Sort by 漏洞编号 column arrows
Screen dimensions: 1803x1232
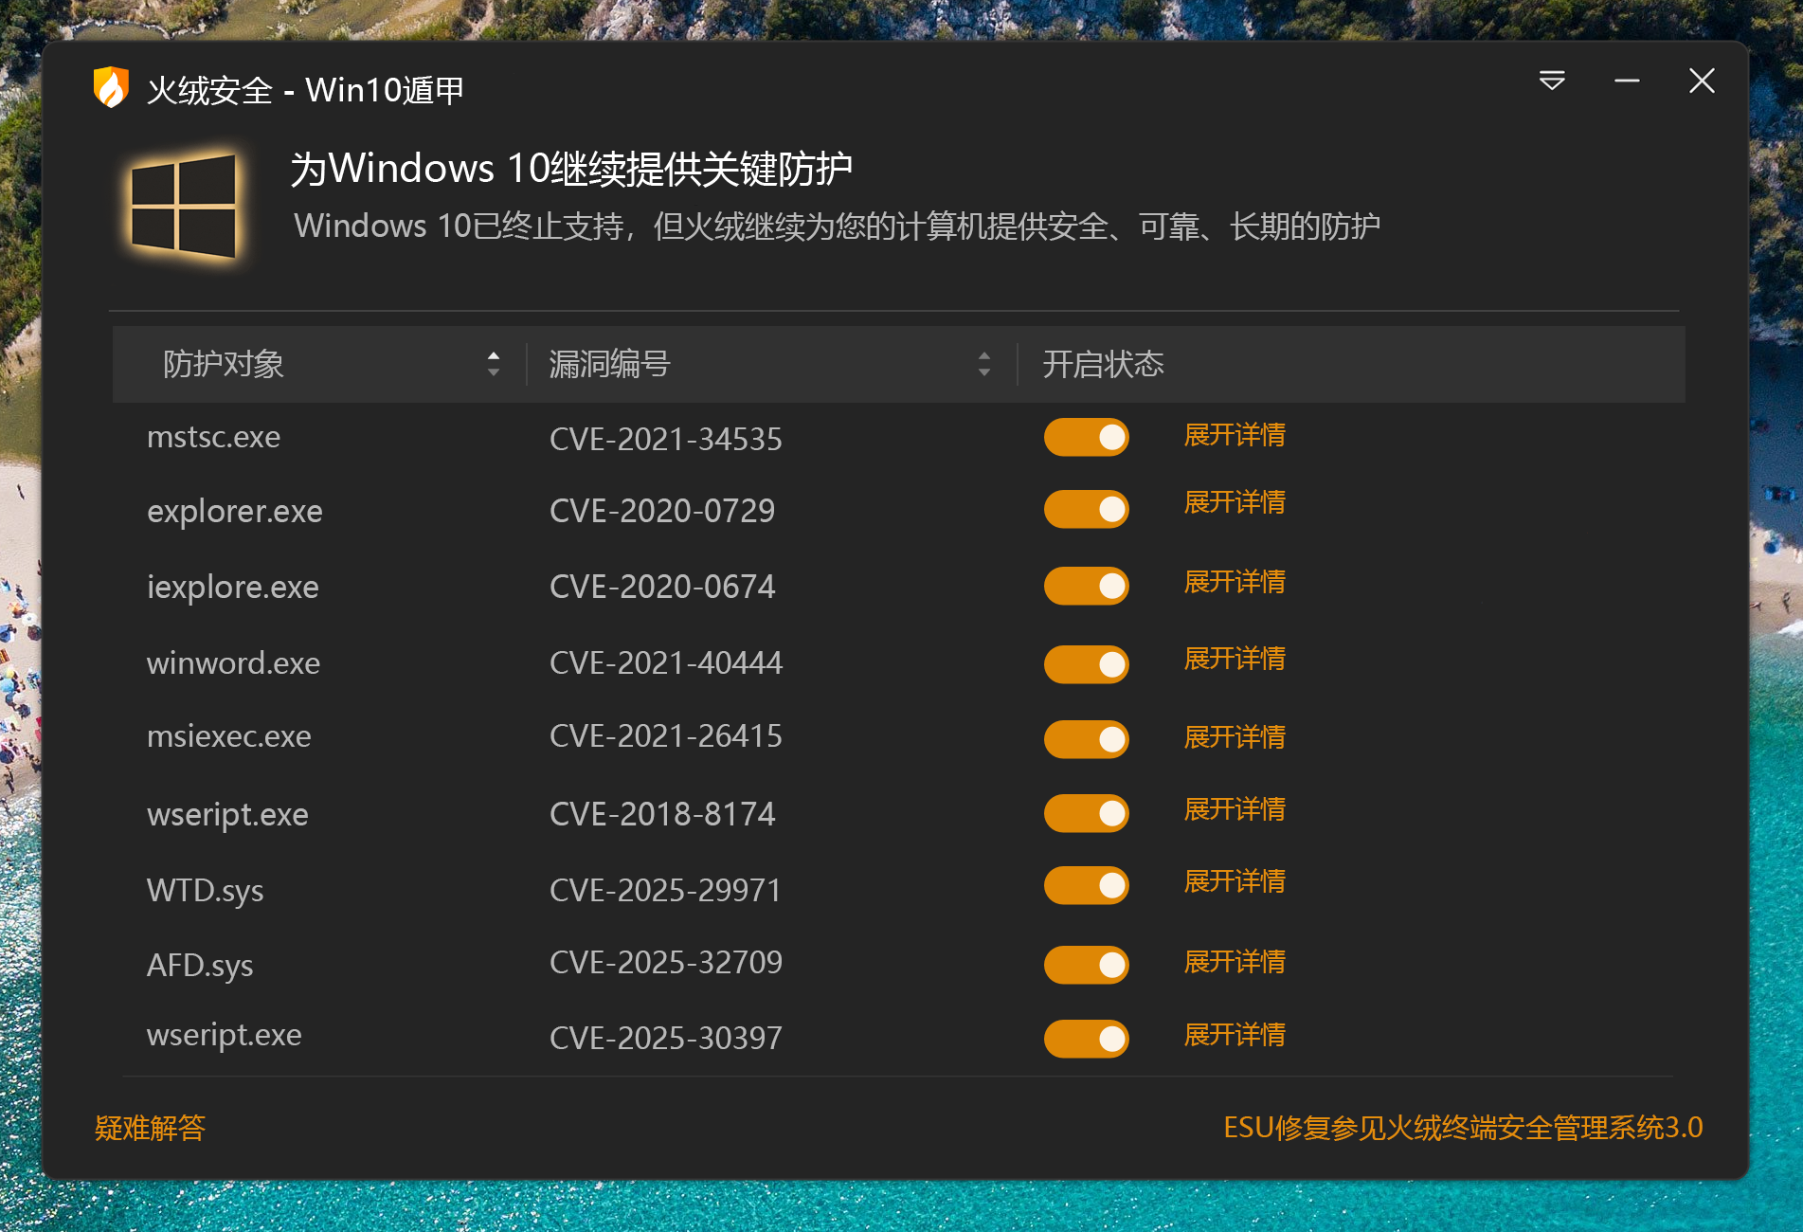pos(984,364)
